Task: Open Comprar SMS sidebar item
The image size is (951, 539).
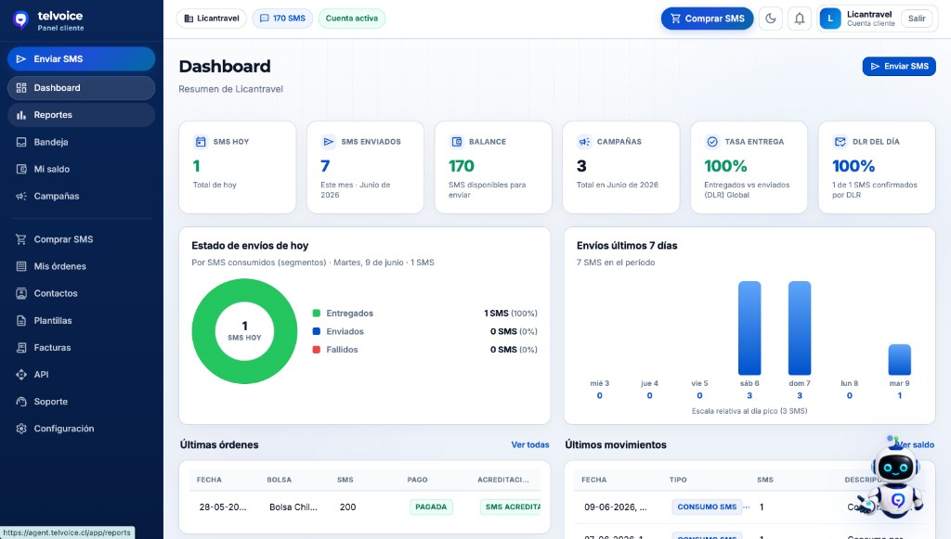Action: pyautogui.click(x=82, y=239)
